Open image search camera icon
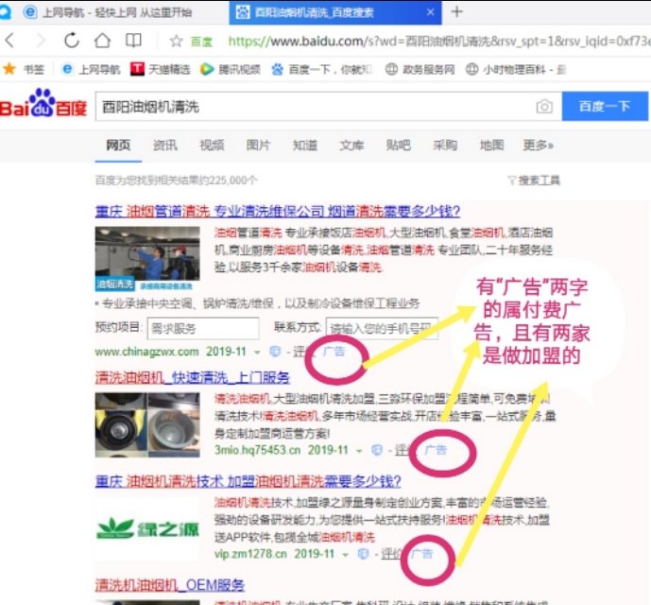 544,107
